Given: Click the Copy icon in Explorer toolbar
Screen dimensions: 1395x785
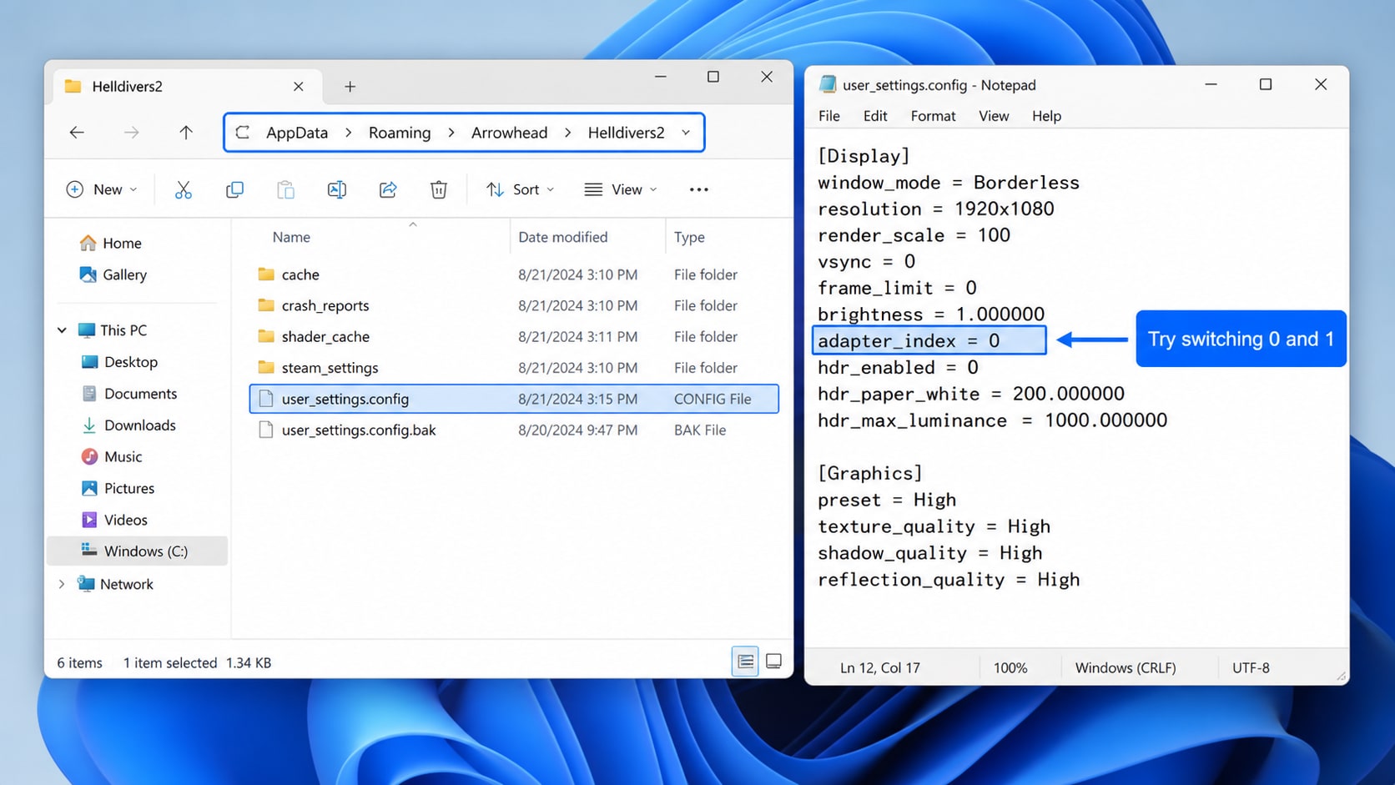Looking at the screenshot, I should tap(234, 190).
